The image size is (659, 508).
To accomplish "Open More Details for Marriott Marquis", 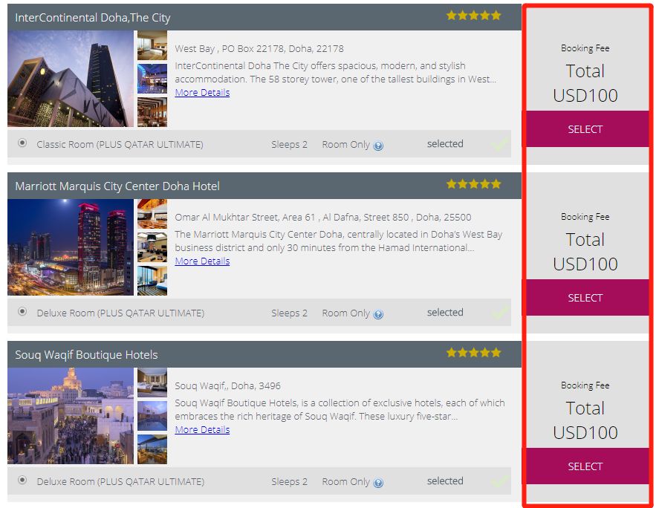I will [x=202, y=261].
